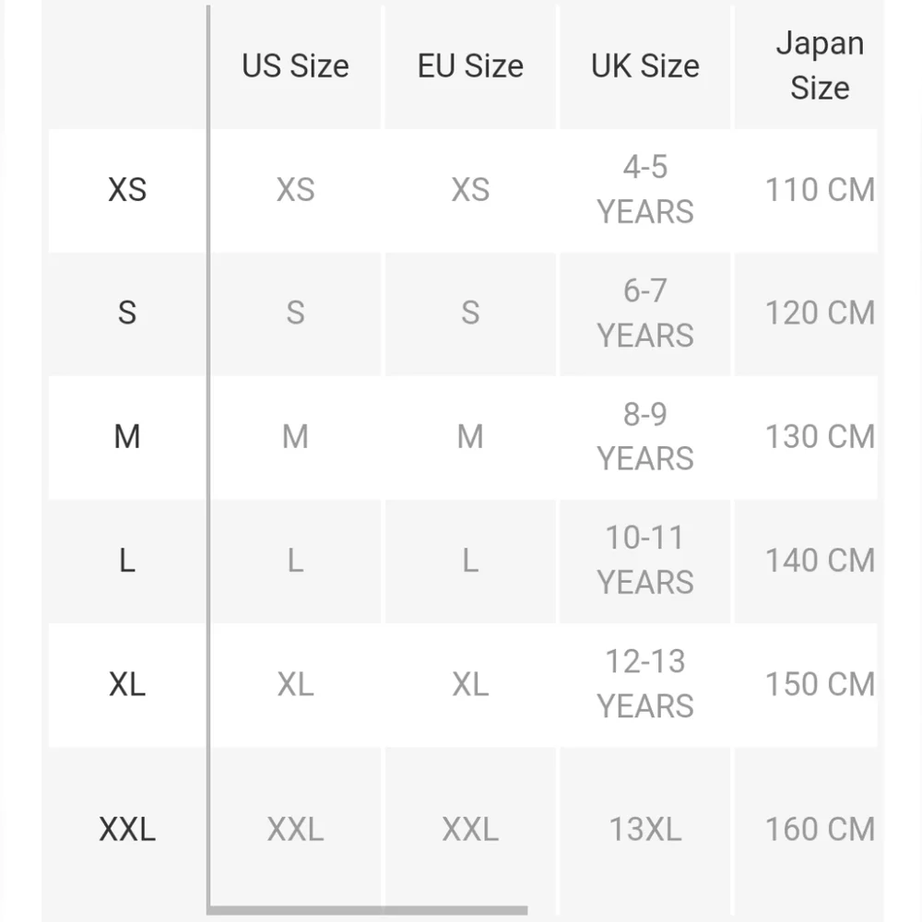Click the 13XL UK size cell
Screen dimensions: 922x922
[645, 829]
